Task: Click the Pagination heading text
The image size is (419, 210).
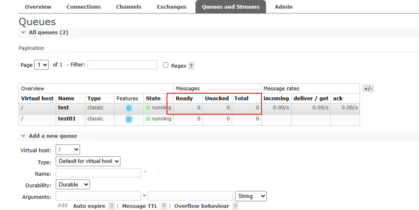Action: pos(32,48)
